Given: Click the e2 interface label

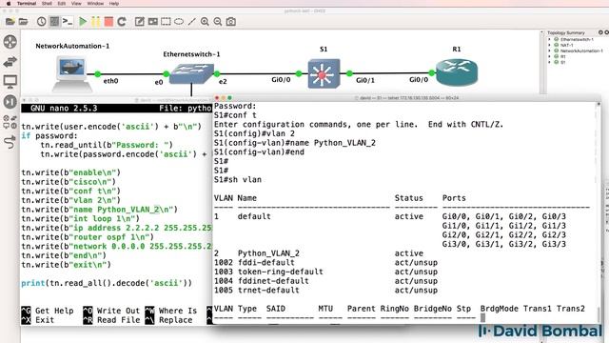Looking at the screenshot, I should (x=223, y=82).
